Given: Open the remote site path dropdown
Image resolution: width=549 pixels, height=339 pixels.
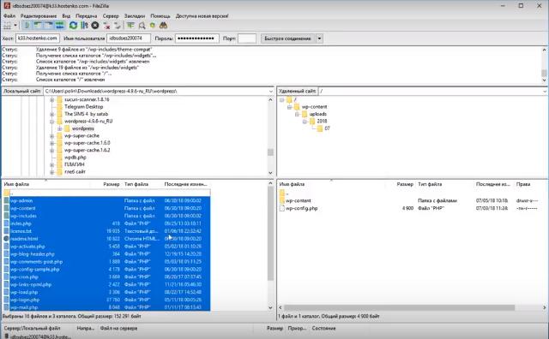Looking at the screenshot, I should click(x=546, y=92).
